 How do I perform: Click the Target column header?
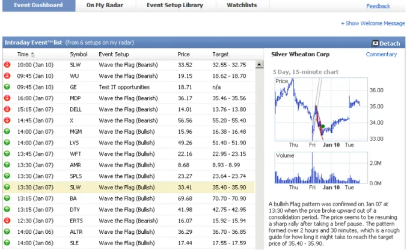221,55
